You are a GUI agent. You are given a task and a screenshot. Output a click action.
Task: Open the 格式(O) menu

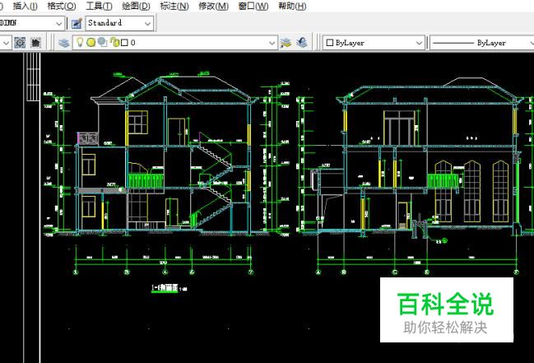pos(62,6)
